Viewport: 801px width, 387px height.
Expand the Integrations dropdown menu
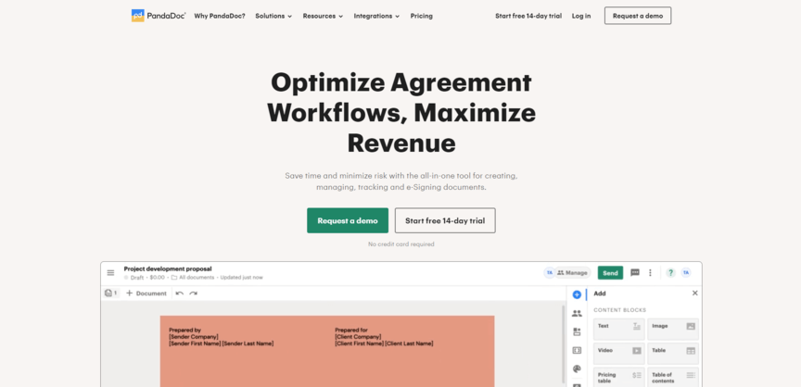376,16
